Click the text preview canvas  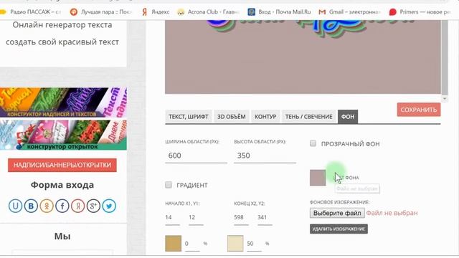point(303,57)
